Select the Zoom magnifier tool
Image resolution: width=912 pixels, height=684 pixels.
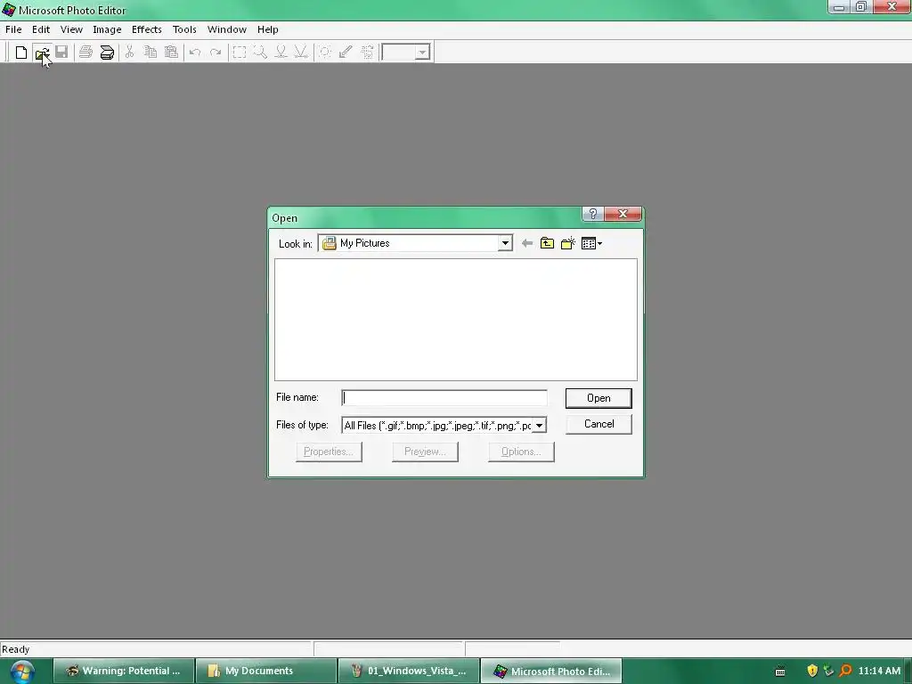260,53
